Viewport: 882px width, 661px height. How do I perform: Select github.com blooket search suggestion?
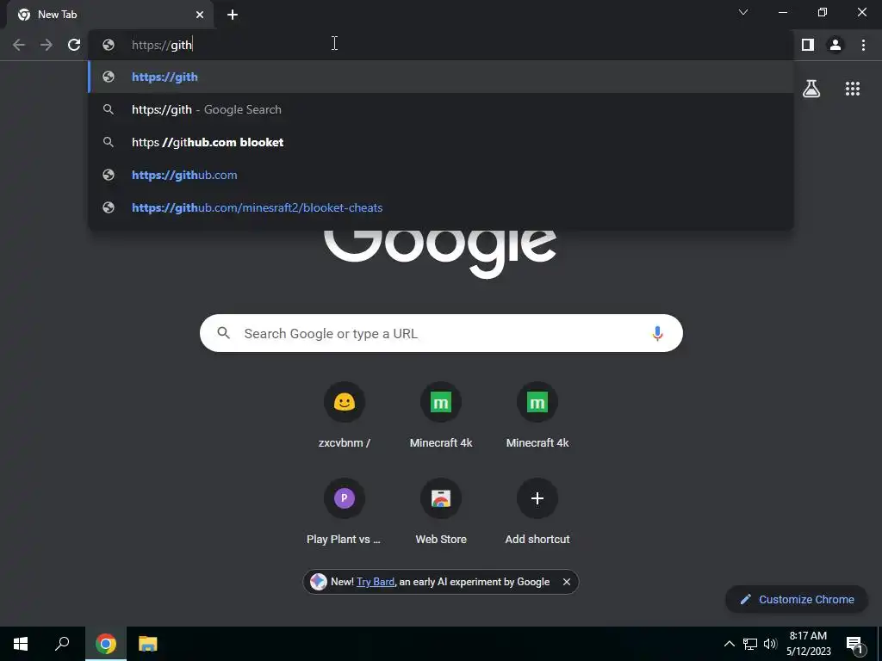[441, 142]
